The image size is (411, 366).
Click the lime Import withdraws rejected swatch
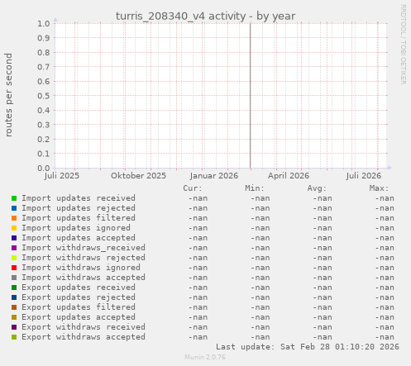coord(14,258)
